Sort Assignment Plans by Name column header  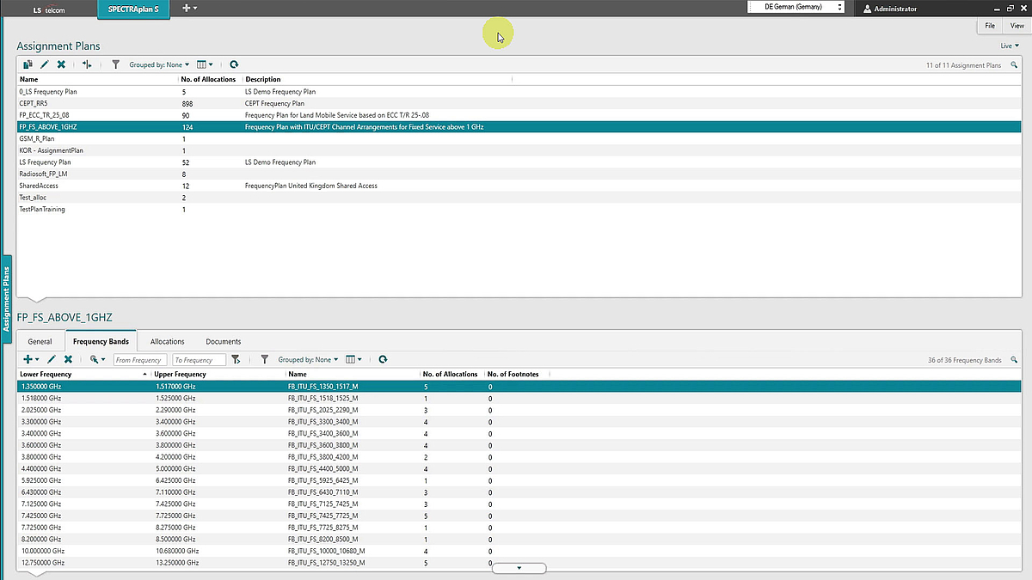point(97,79)
